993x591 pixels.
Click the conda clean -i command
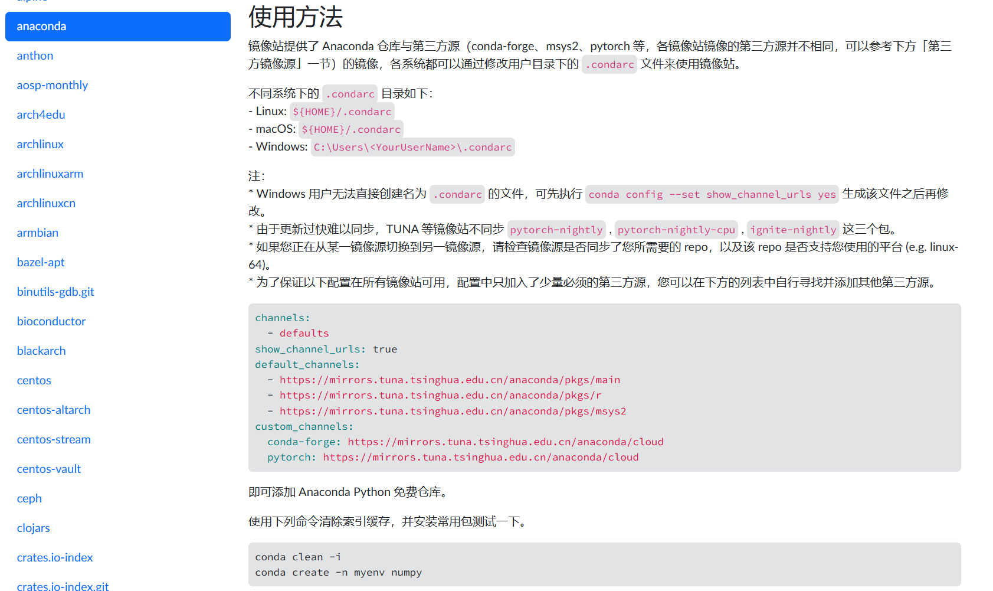coord(298,557)
